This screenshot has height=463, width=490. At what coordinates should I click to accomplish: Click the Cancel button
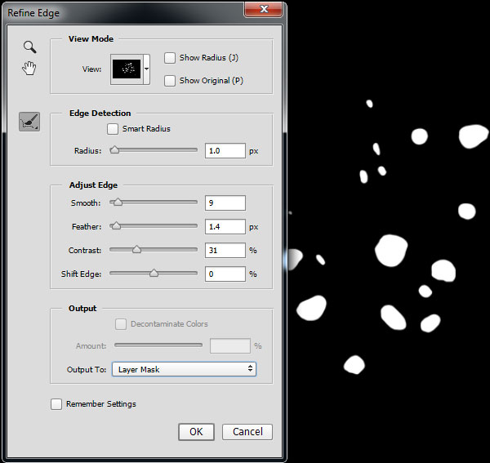tap(247, 432)
